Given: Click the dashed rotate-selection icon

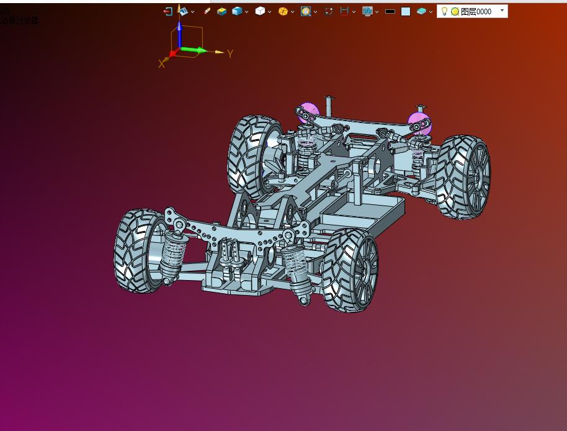Looking at the screenshot, I should [329, 12].
